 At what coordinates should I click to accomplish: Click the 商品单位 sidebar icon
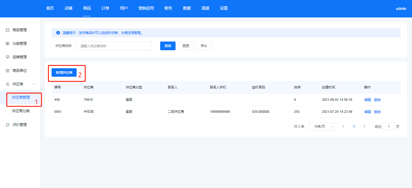coord(8,71)
